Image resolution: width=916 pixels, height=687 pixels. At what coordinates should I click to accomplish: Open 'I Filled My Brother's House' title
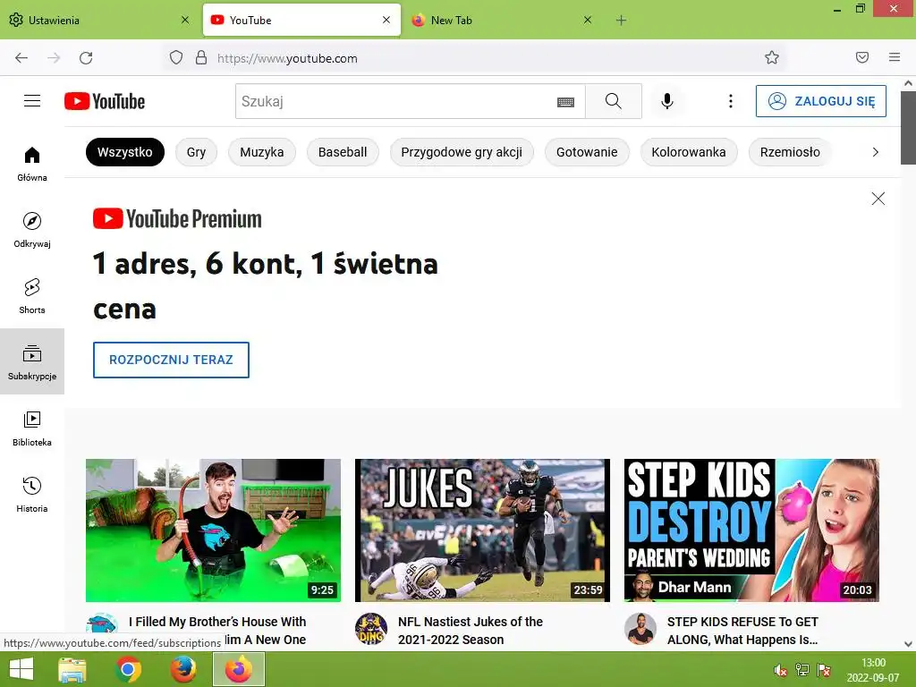[x=217, y=631]
